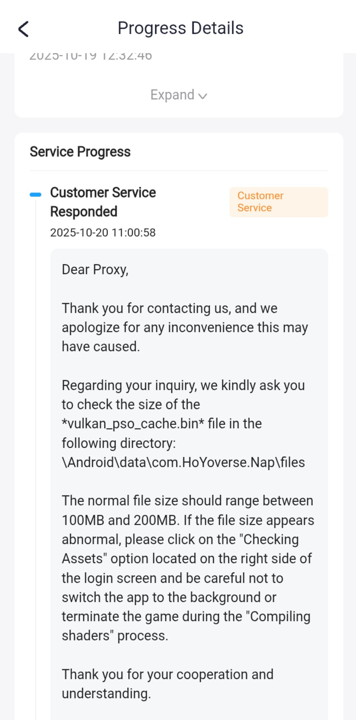This screenshot has width=356, height=720.
Task: Tap the Progress Details page title
Action: coord(180,28)
